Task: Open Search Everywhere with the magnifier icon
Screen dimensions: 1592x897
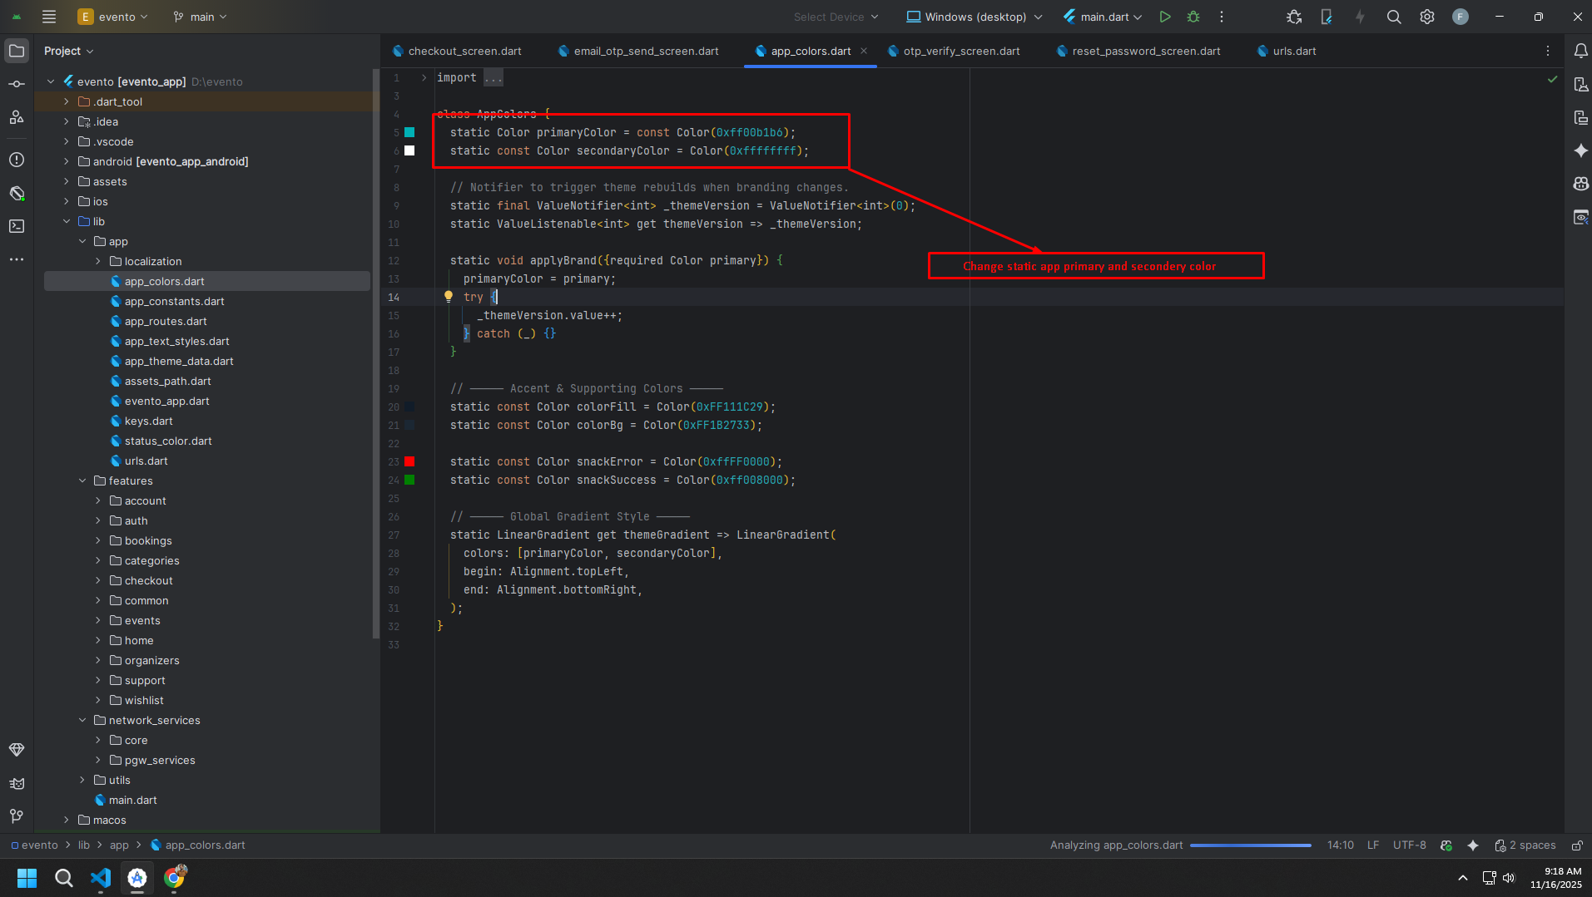Action: [x=1394, y=17]
